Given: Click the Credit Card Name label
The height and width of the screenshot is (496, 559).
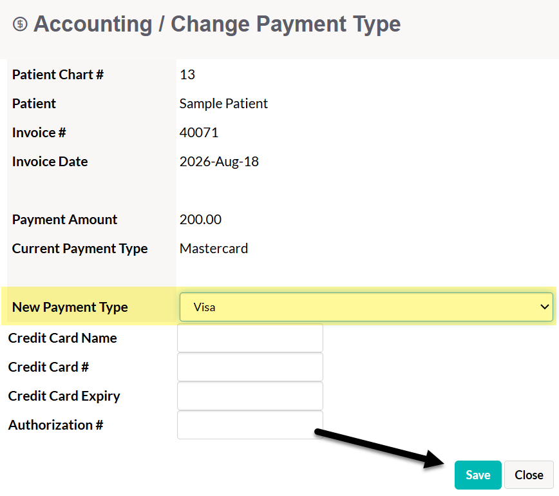Looking at the screenshot, I should pyautogui.click(x=62, y=338).
